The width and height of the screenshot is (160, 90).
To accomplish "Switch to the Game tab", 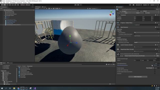I will tap(44, 7).
